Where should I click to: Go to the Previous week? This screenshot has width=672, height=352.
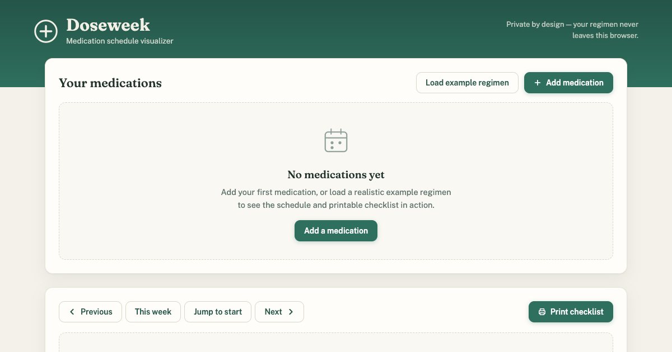coord(90,312)
